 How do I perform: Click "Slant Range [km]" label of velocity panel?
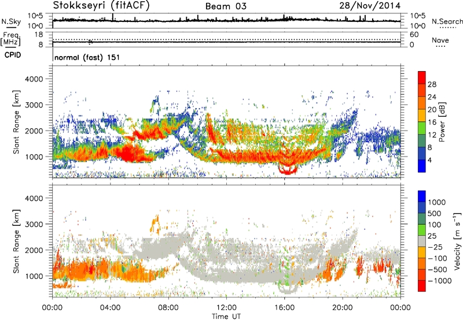click(16, 241)
